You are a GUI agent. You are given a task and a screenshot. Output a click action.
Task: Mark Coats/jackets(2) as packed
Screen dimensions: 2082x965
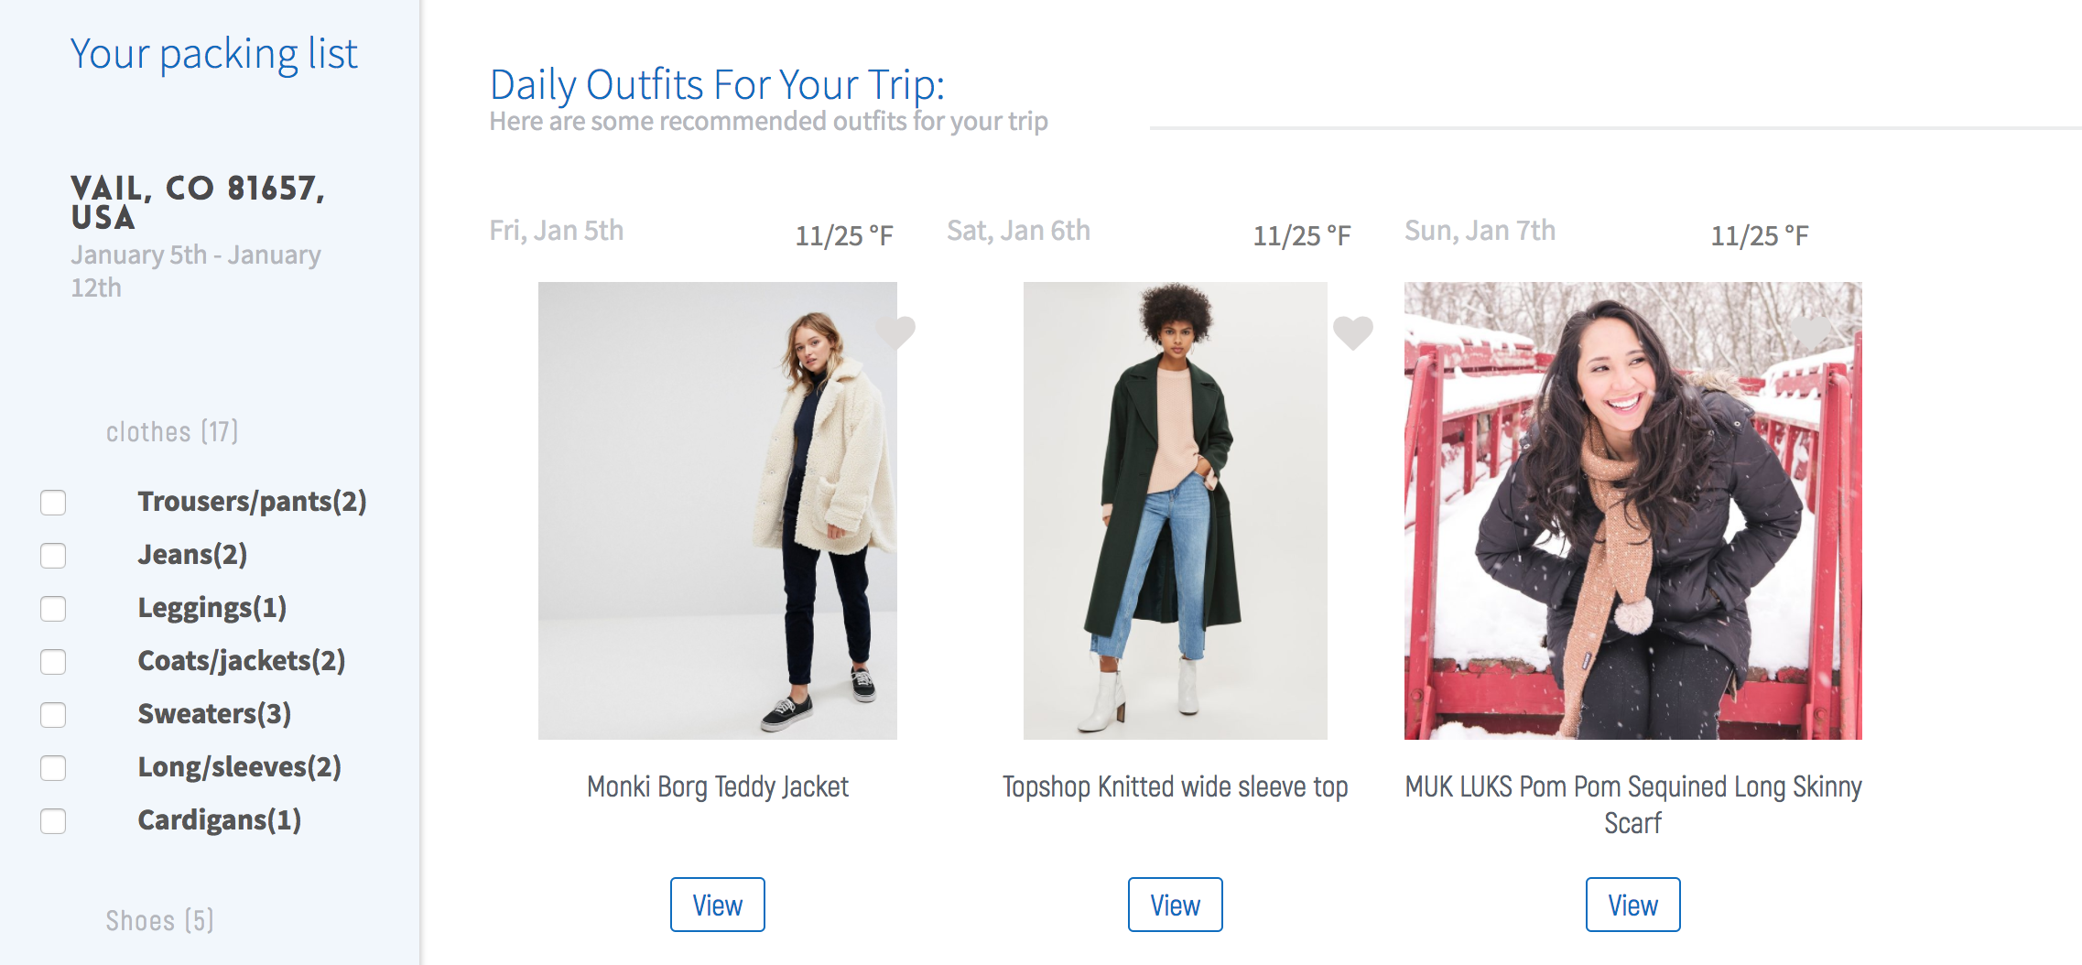53,662
